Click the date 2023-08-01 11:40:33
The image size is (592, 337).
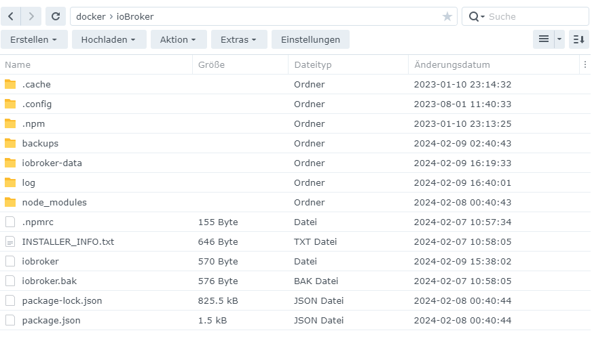point(462,104)
